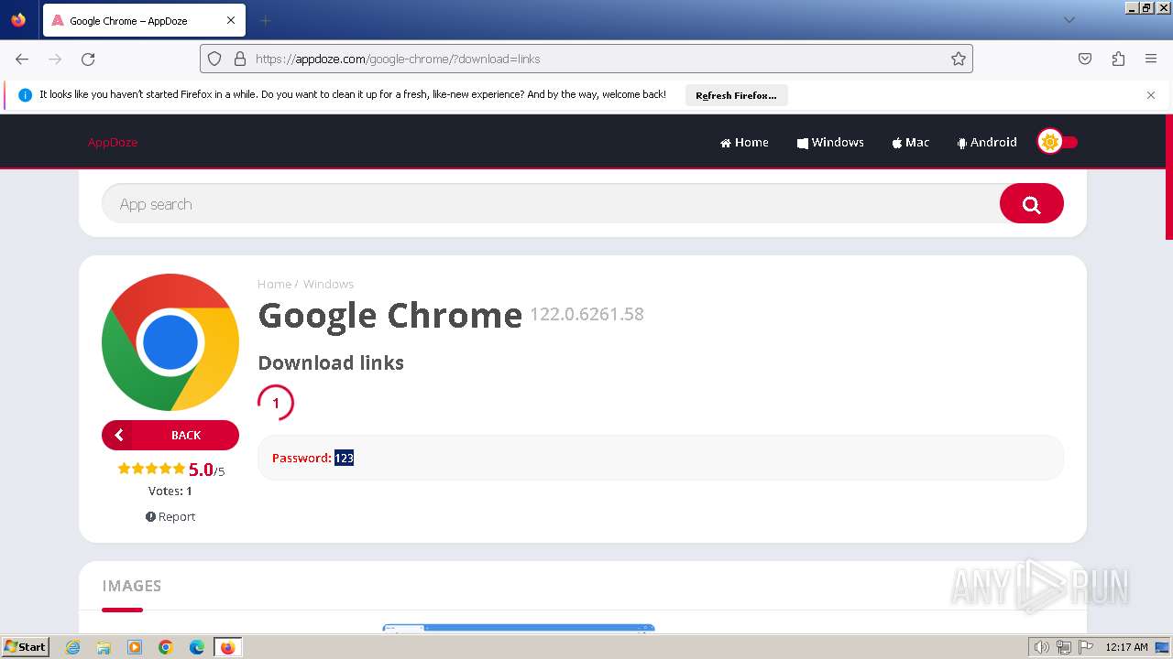This screenshot has width=1173, height=659.
Task: Toggle the light/dark theme switch
Action: 1058,142
